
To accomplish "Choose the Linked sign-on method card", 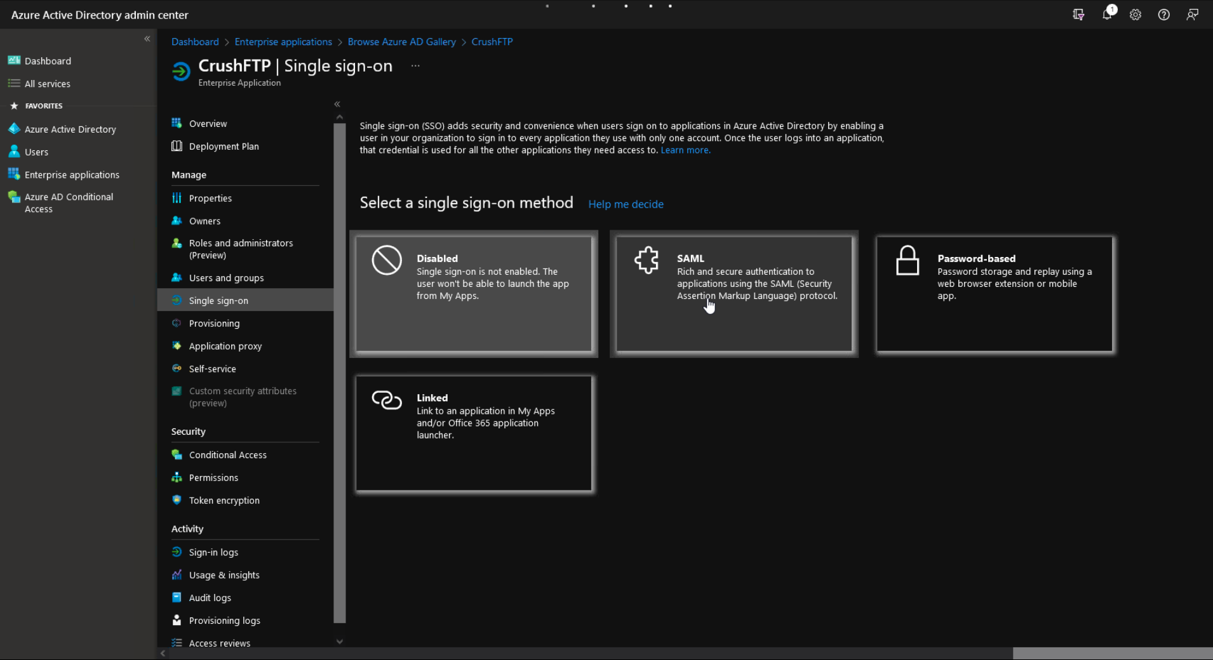I will (x=474, y=433).
